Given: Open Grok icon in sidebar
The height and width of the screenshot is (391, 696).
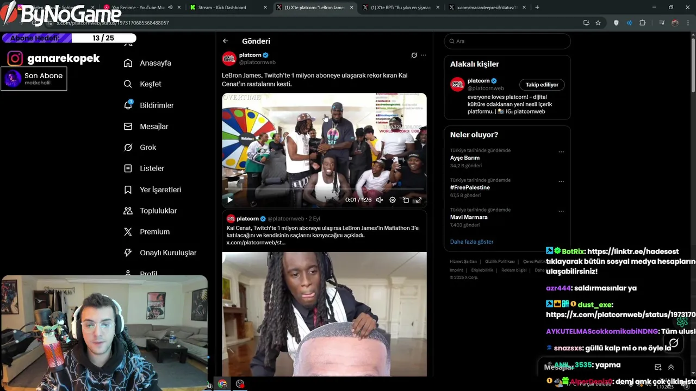Looking at the screenshot, I should [x=128, y=147].
